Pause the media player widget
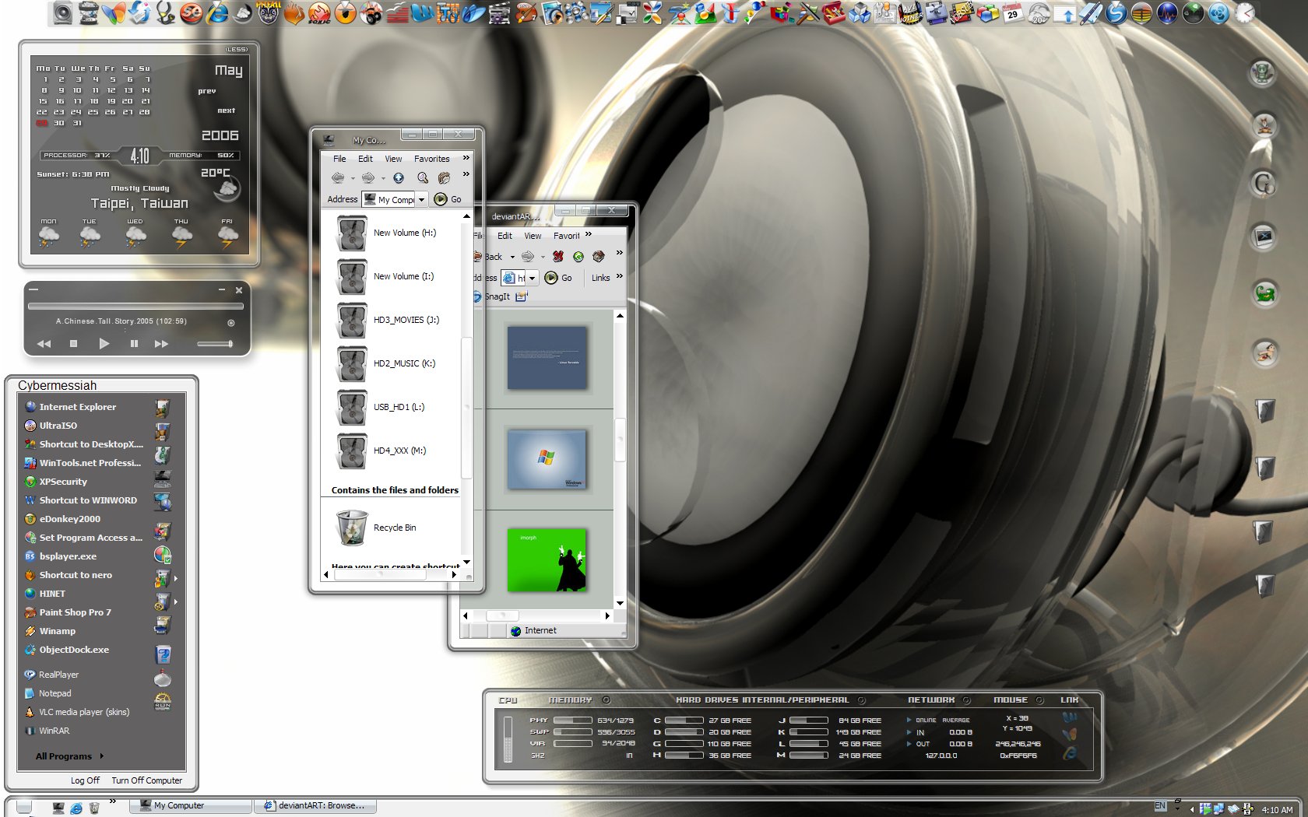The width and height of the screenshot is (1308, 817). point(134,343)
